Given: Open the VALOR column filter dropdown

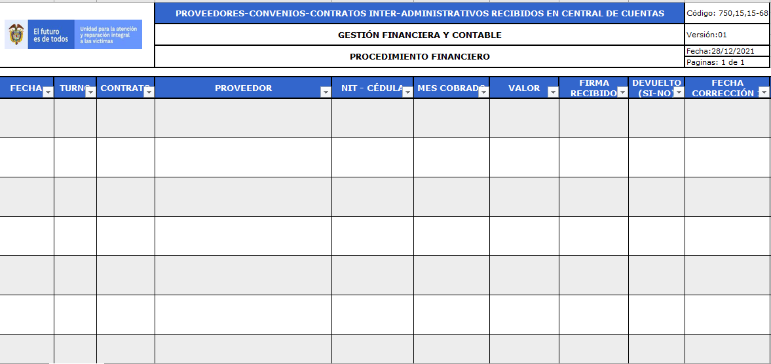Looking at the screenshot, I should (x=553, y=92).
